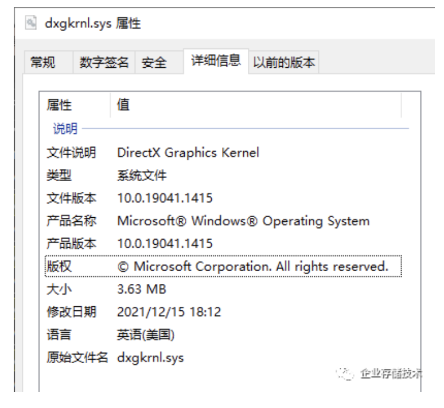Viewport: 444px width, 408px height.
Task: Click the 3.63 MB size value
Action: coord(142,289)
